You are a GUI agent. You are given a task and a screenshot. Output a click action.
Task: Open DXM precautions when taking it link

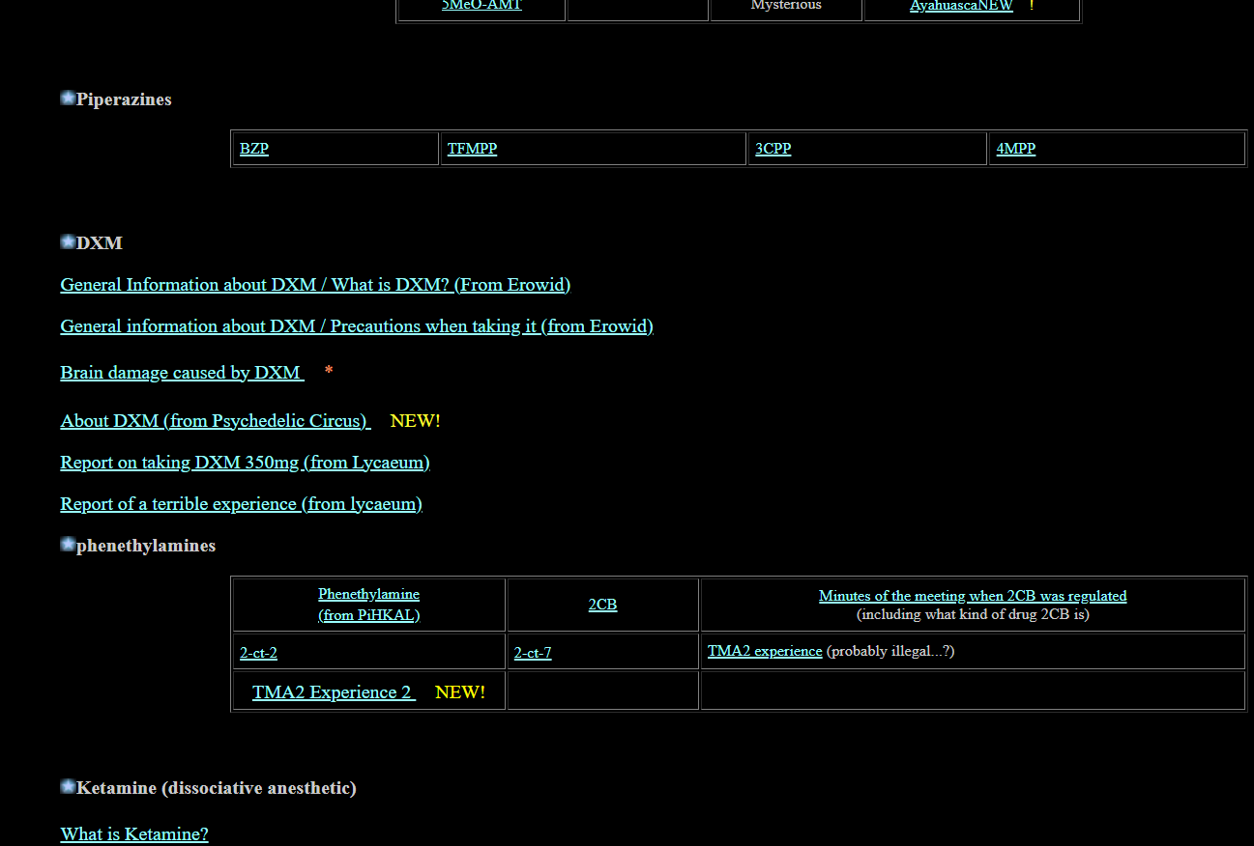pos(357,326)
